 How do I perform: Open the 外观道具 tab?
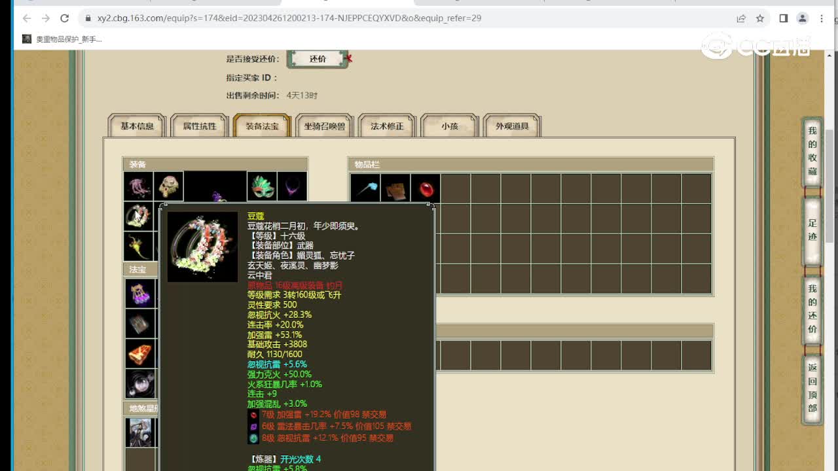tap(512, 126)
